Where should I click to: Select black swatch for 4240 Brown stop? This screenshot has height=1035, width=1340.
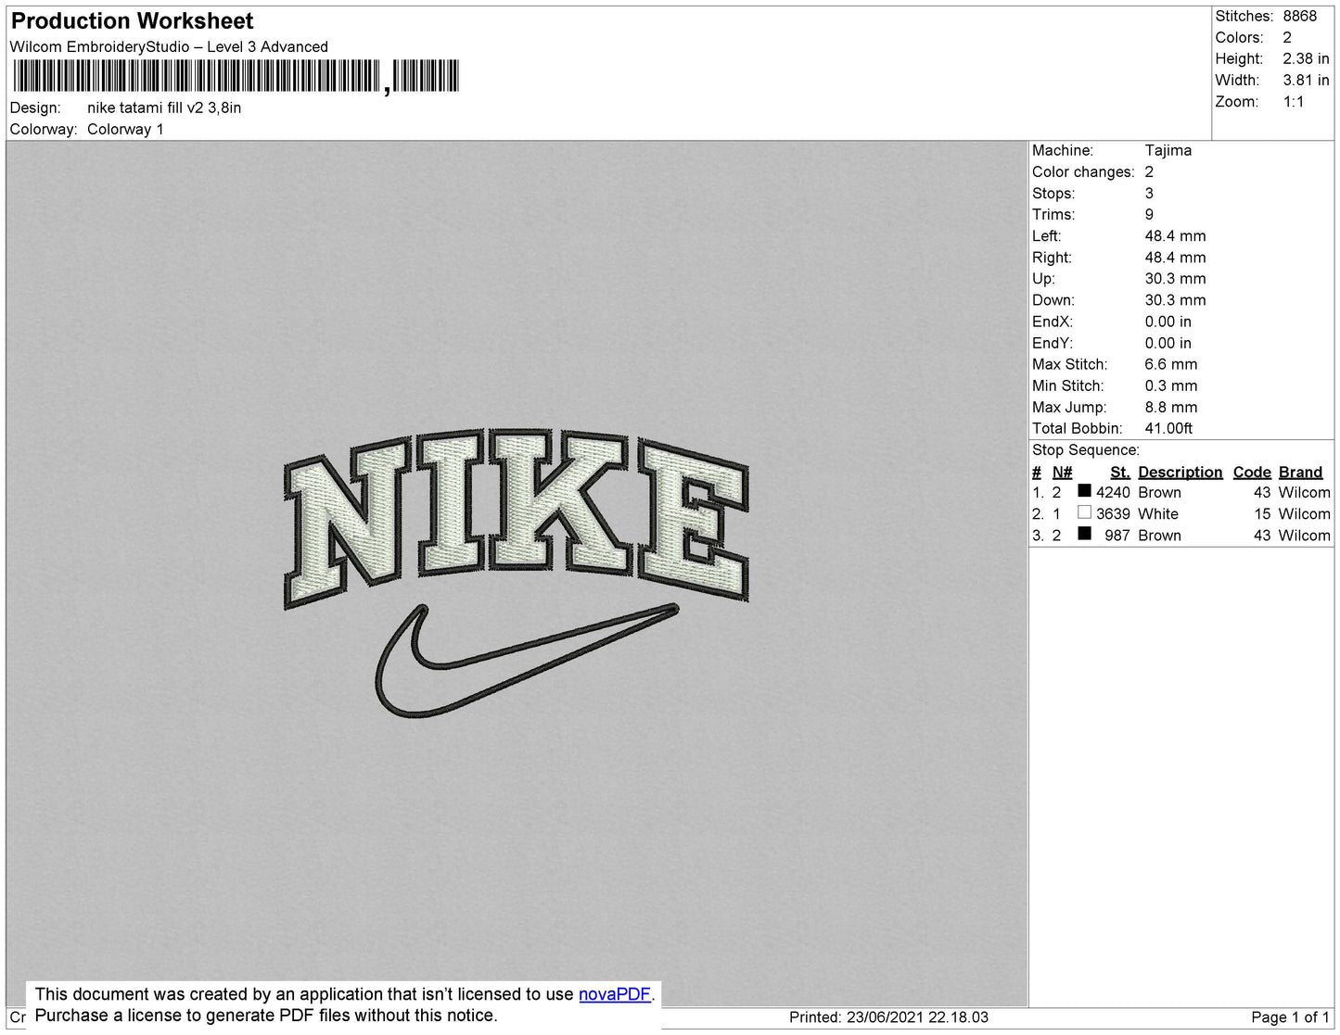pos(1084,491)
